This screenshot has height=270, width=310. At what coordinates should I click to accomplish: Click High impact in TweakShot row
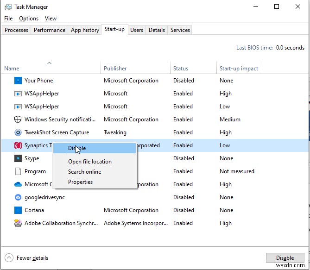pos(225,132)
